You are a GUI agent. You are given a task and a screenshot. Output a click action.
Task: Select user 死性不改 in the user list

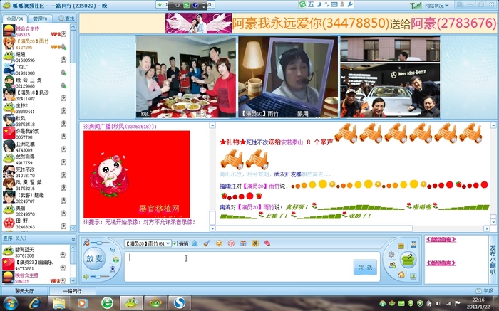pyautogui.click(x=36, y=172)
